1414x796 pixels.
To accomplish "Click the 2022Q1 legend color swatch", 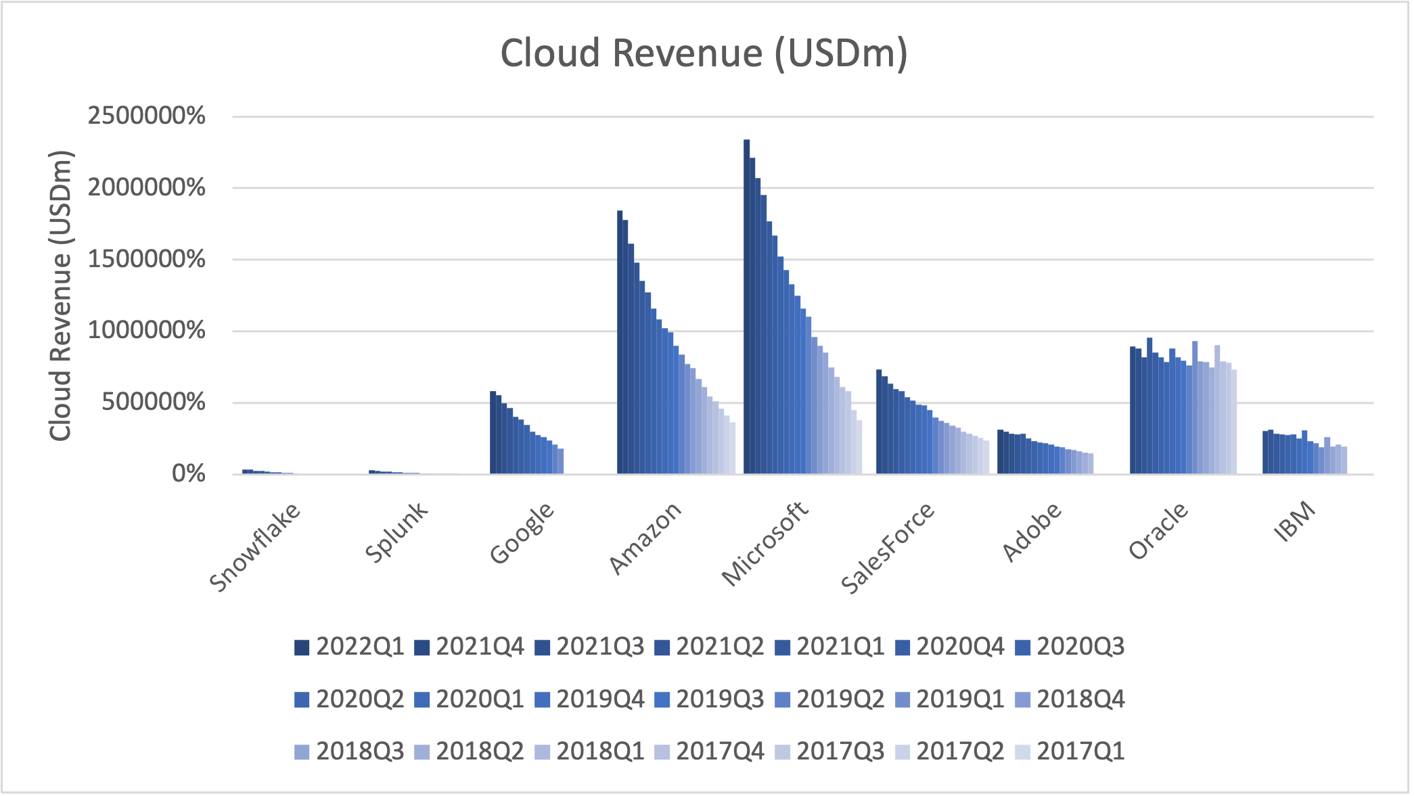I will [302, 647].
